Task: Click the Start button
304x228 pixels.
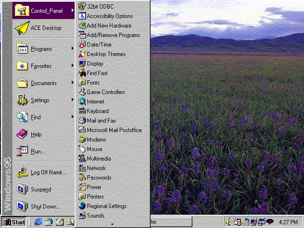Action: [14, 222]
